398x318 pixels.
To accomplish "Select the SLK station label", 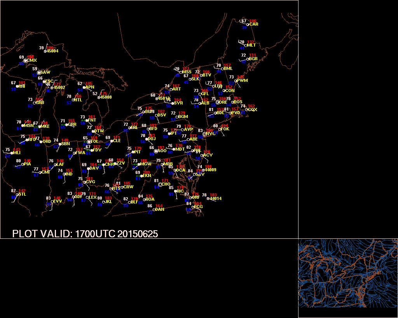I will [x=196, y=79].
